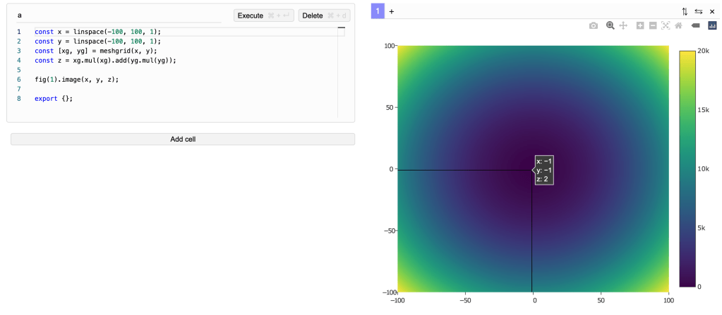Select the Zoom magnifier tool
Screen dimensions: 722x315
[x=610, y=25]
